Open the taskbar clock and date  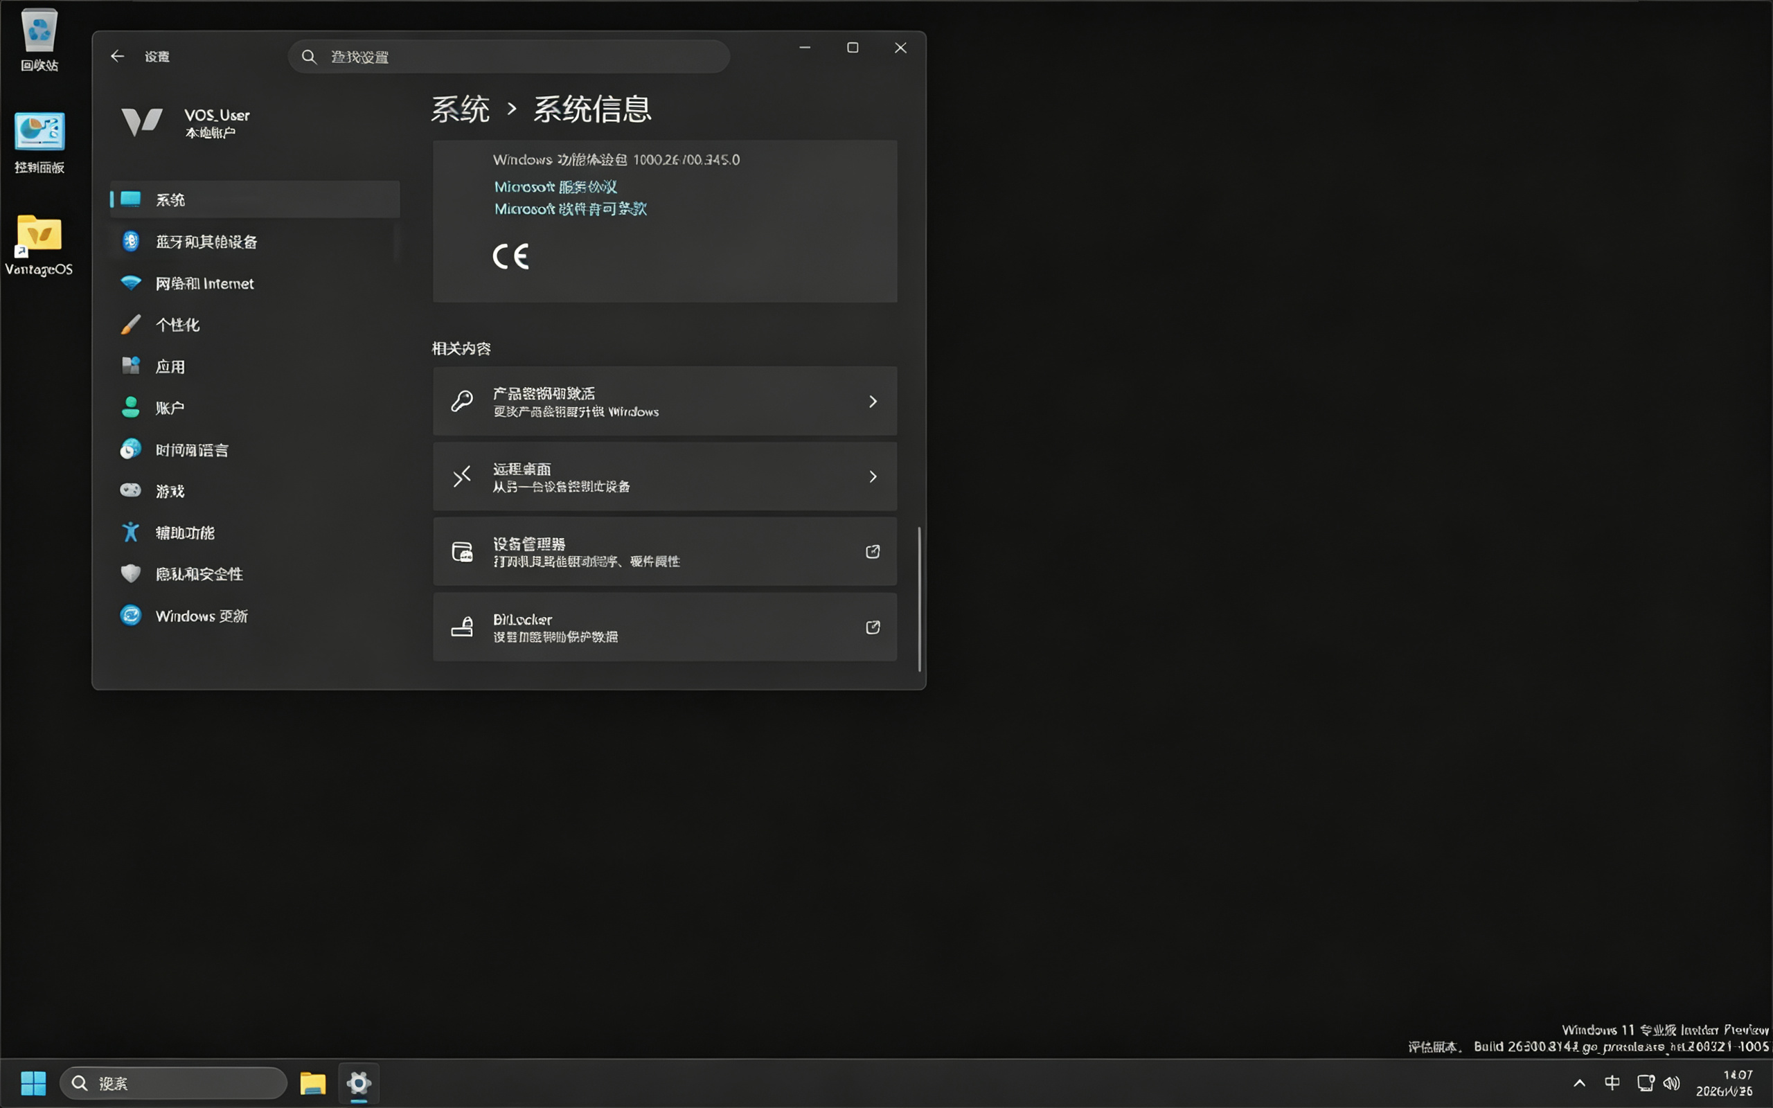tap(1725, 1083)
